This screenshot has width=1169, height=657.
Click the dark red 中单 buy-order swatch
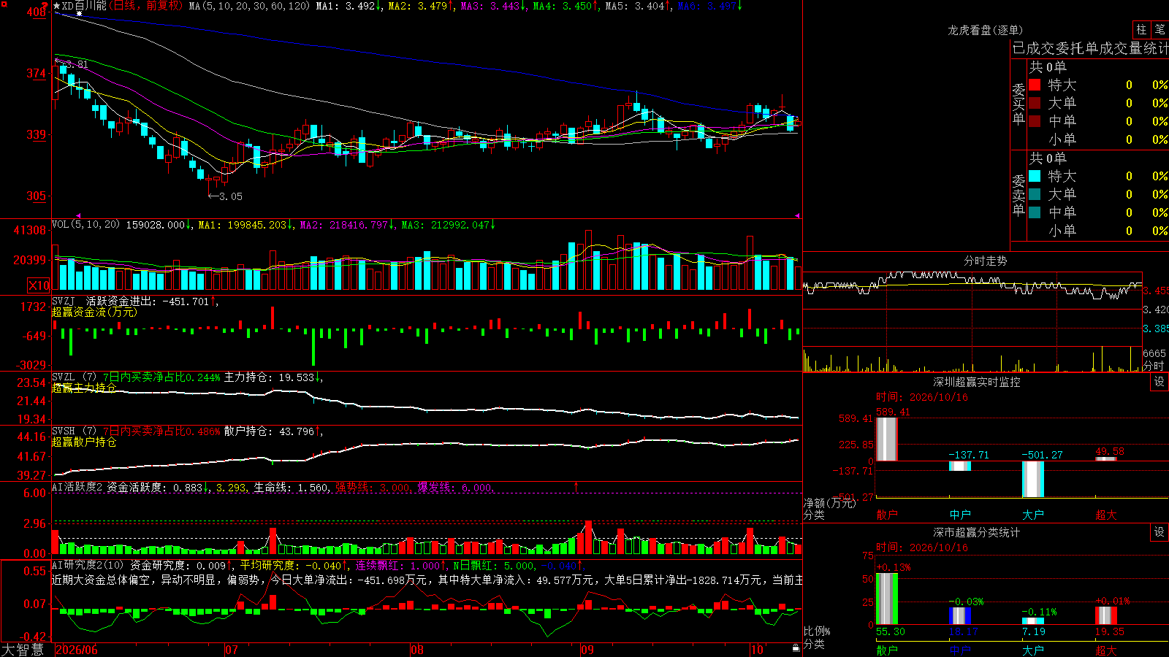pos(1035,121)
